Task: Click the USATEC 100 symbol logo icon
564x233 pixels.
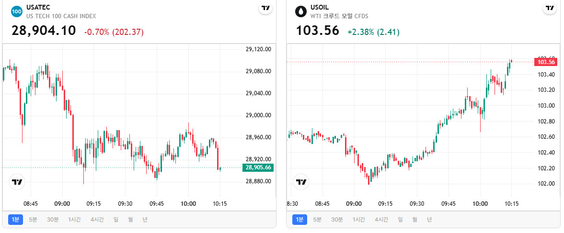Action: coord(17,11)
